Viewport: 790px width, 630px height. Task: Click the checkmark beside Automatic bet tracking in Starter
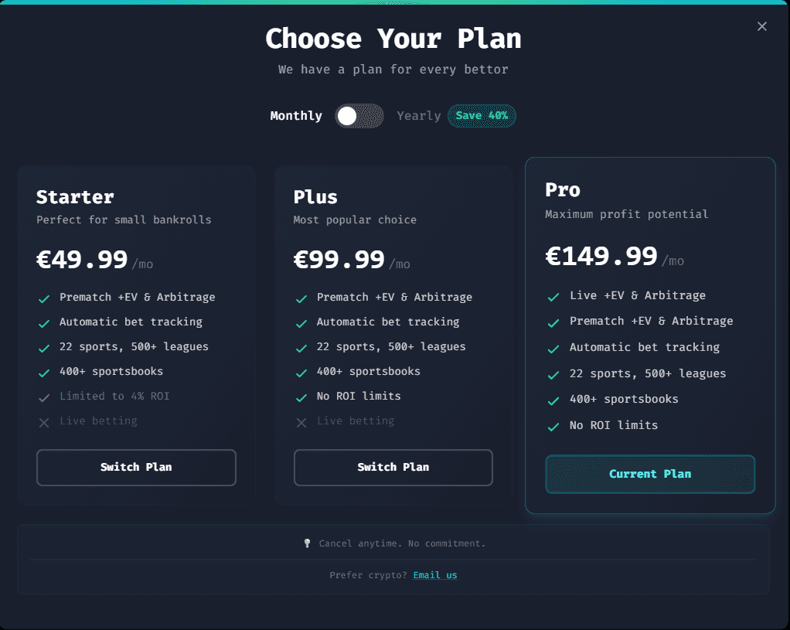click(44, 322)
